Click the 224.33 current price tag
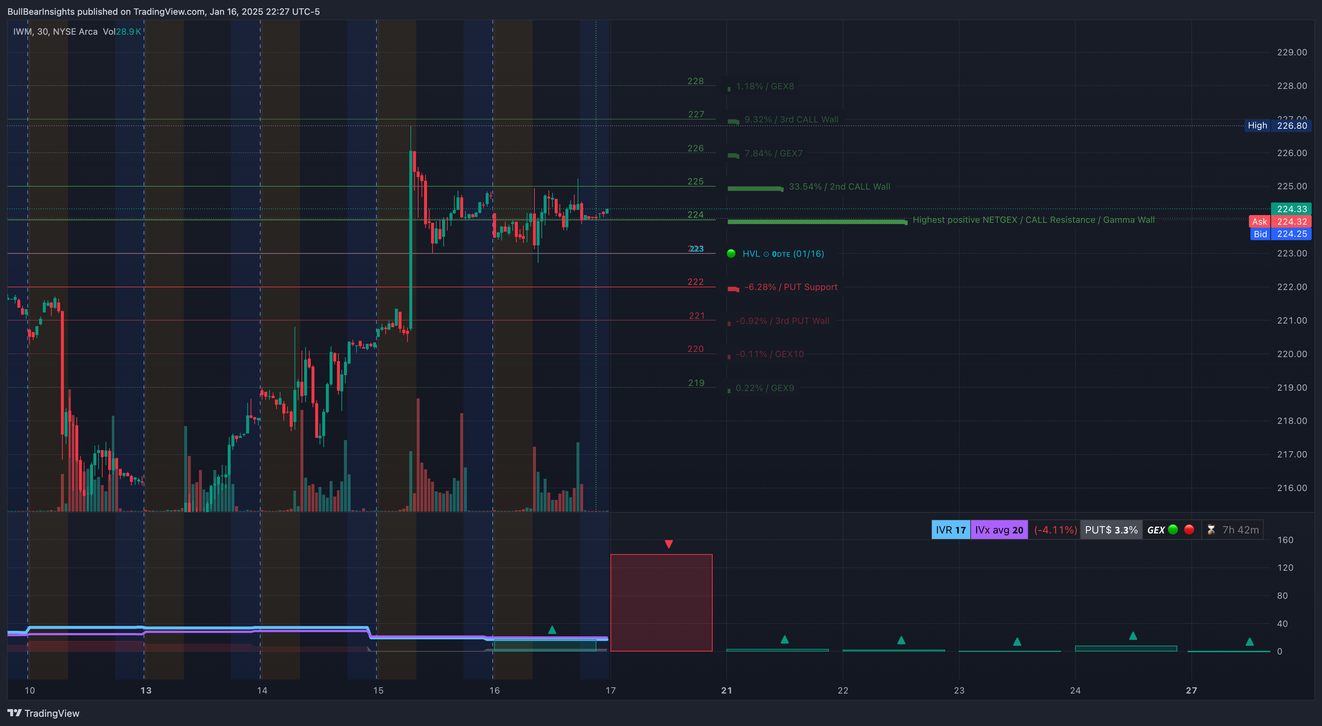 [1291, 209]
